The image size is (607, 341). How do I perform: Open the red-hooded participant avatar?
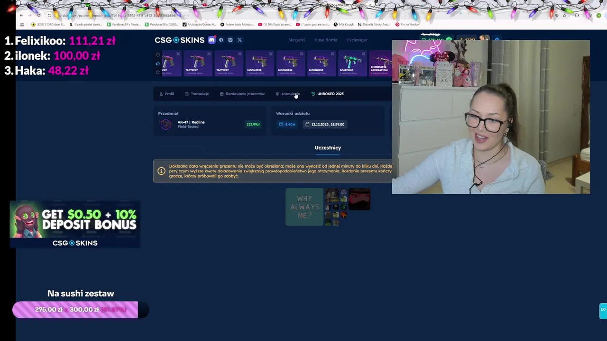point(359,199)
